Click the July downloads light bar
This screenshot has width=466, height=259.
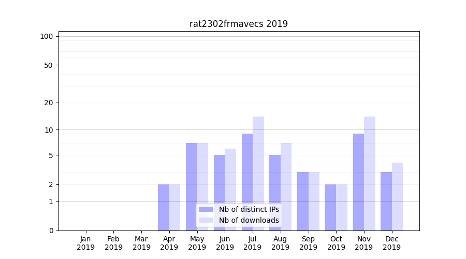click(x=258, y=173)
